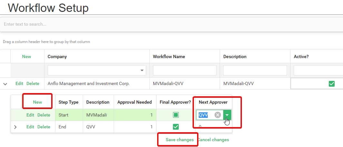The height and width of the screenshot is (147, 343).
Task: Open the Next Approver dropdown list
Action: coord(227,115)
